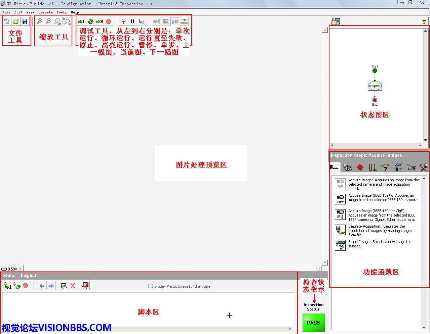The height and width of the screenshot is (334, 430).
Task: Open the Edit menu
Action: [x=18, y=12]
